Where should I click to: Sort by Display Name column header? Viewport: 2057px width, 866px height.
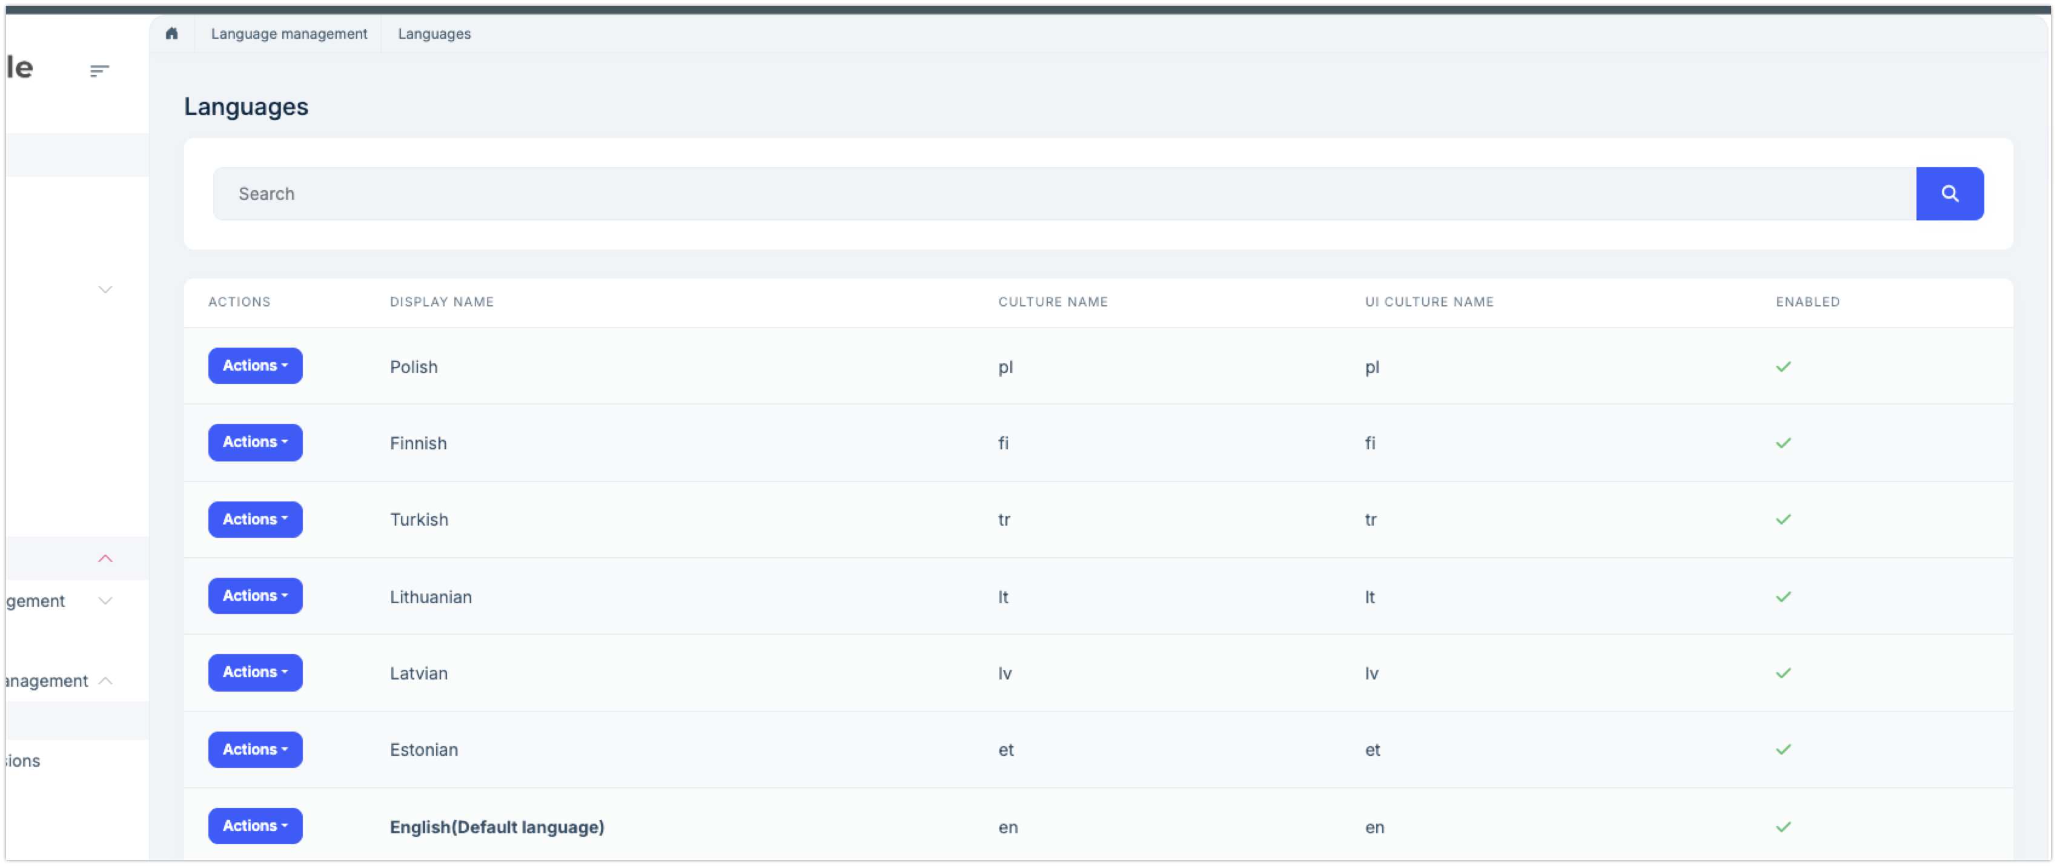click(441, 302)
